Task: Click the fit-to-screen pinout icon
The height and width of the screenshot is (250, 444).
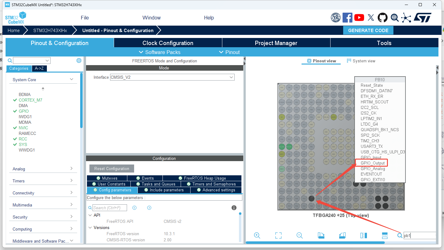Action: point(278,235)
